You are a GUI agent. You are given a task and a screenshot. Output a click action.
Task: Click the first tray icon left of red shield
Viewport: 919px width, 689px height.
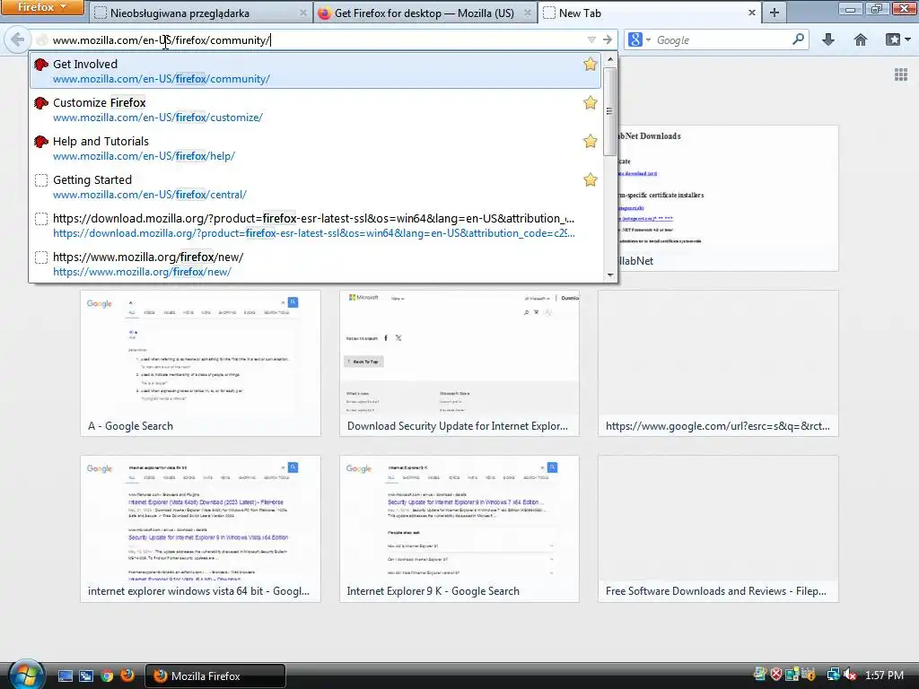(x=759, y=675)
